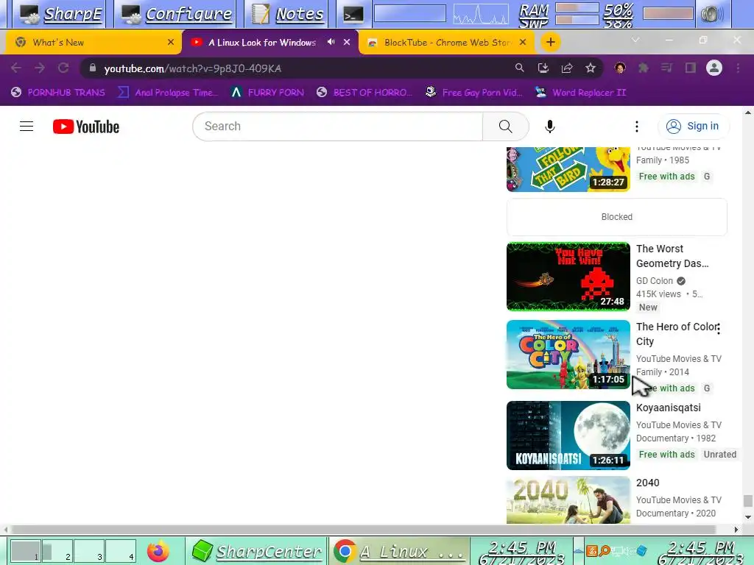The height and width of the screenshot is (565, 754).
Task: Close the What's New tab
Action: 171,42
